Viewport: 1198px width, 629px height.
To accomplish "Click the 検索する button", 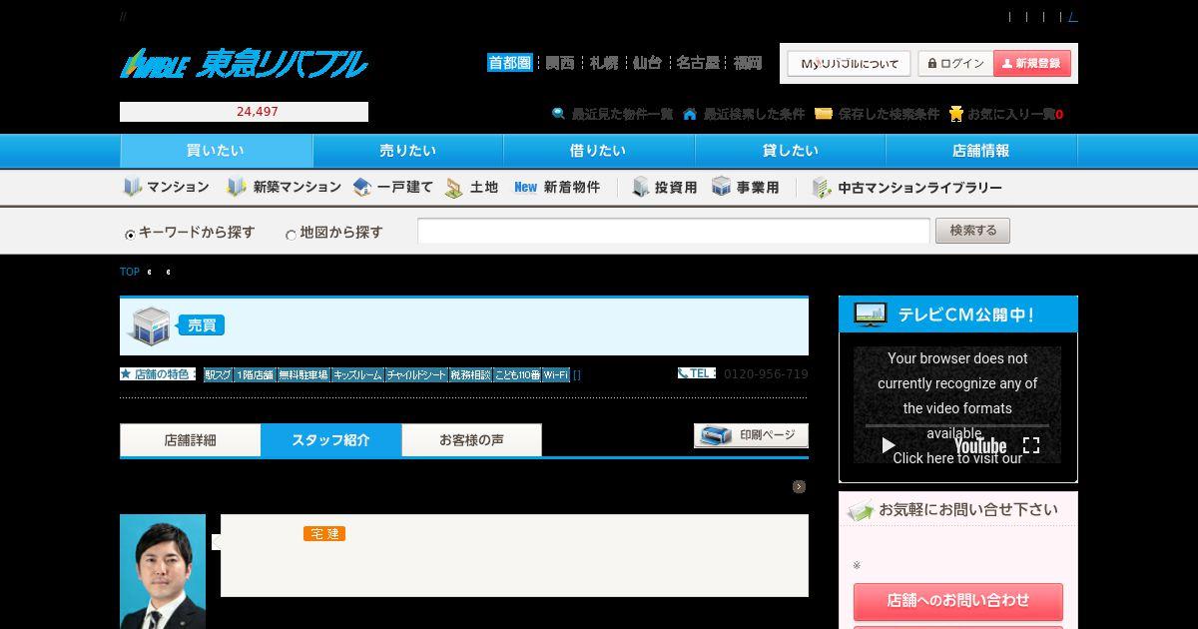I will point(972,231).
